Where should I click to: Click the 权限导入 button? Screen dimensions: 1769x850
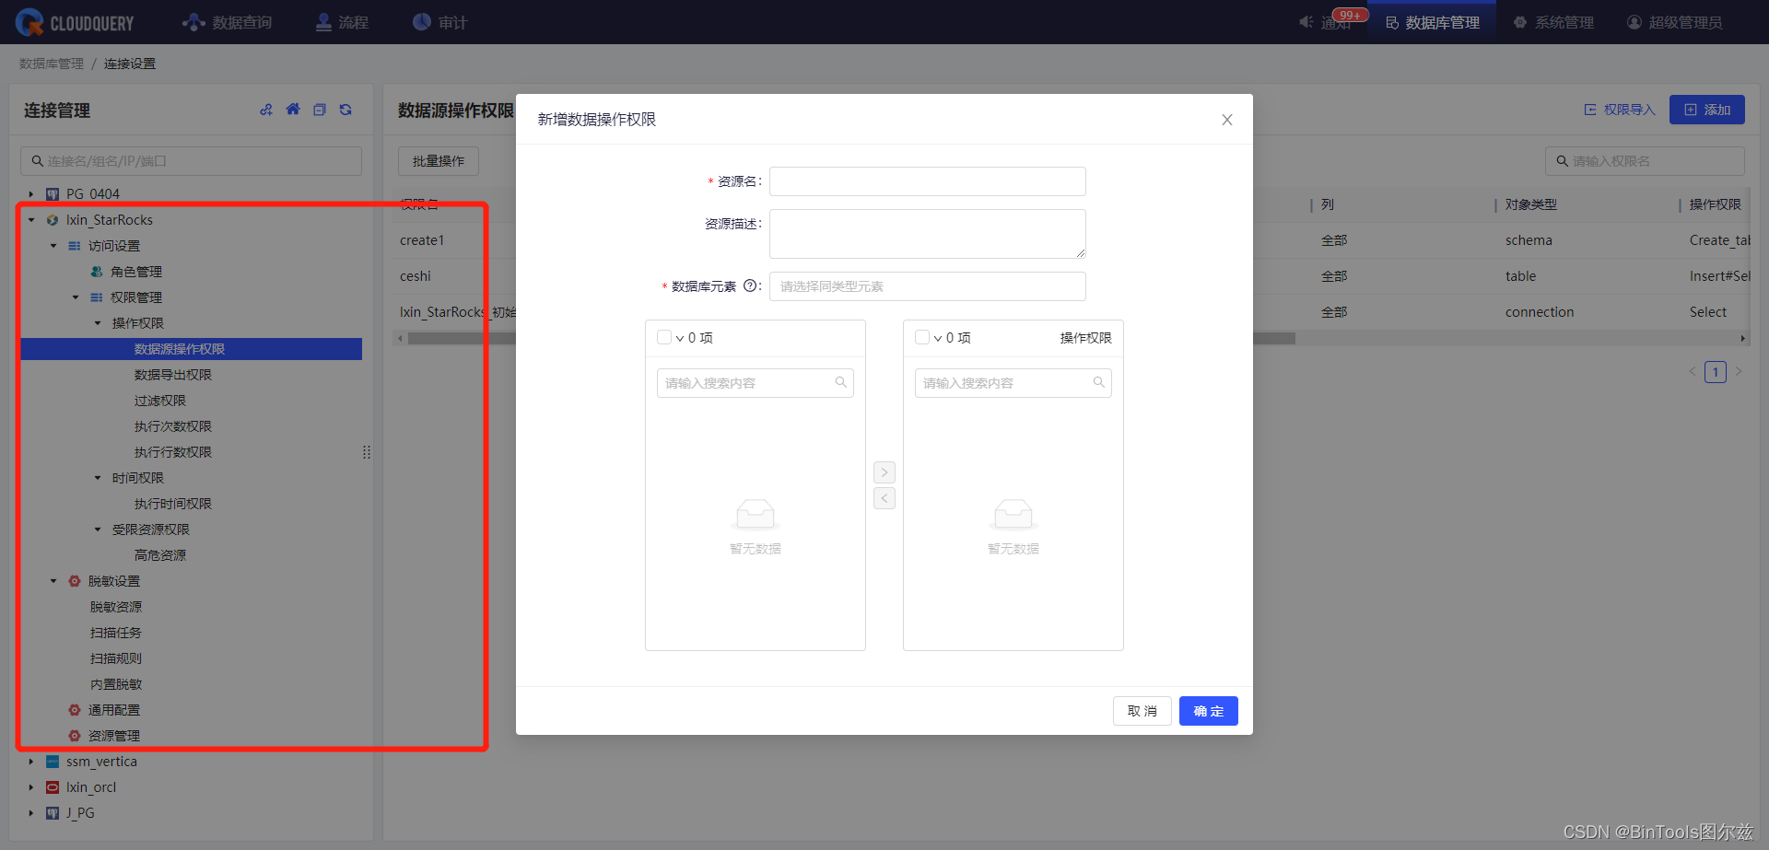coord(1618,109)
